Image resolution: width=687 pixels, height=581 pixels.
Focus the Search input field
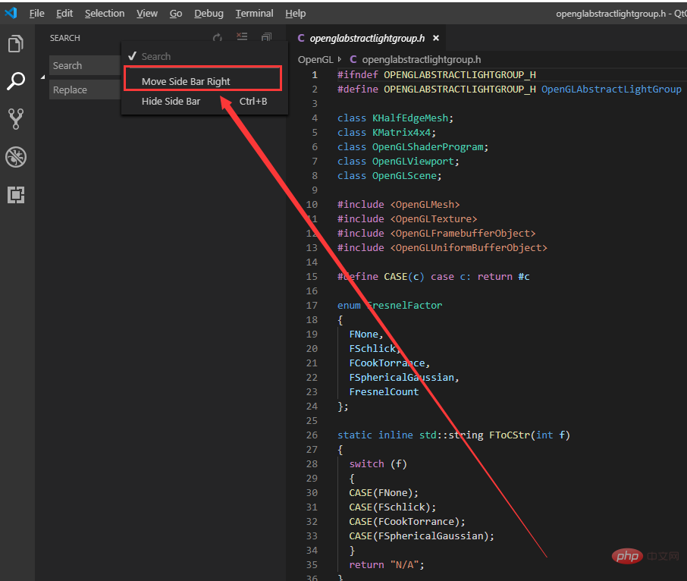point(85,66)
